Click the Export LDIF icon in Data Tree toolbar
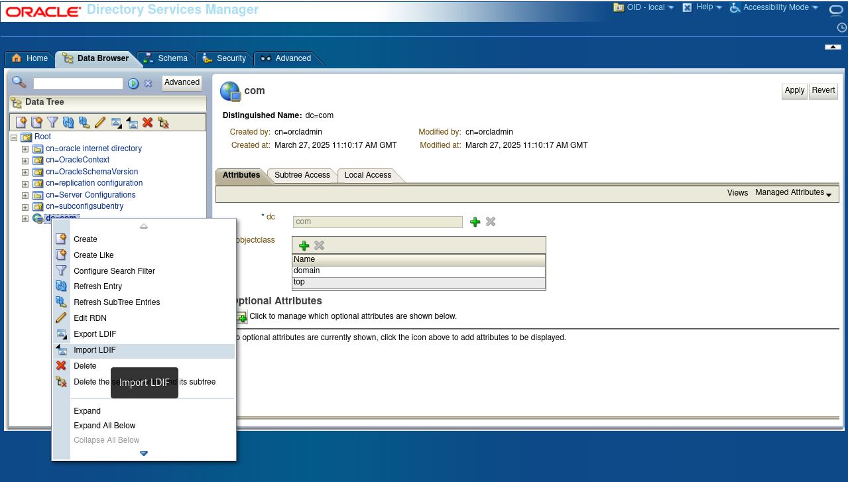Image resolution: width=848 pixels, height=482 pixels. [116, 122]
